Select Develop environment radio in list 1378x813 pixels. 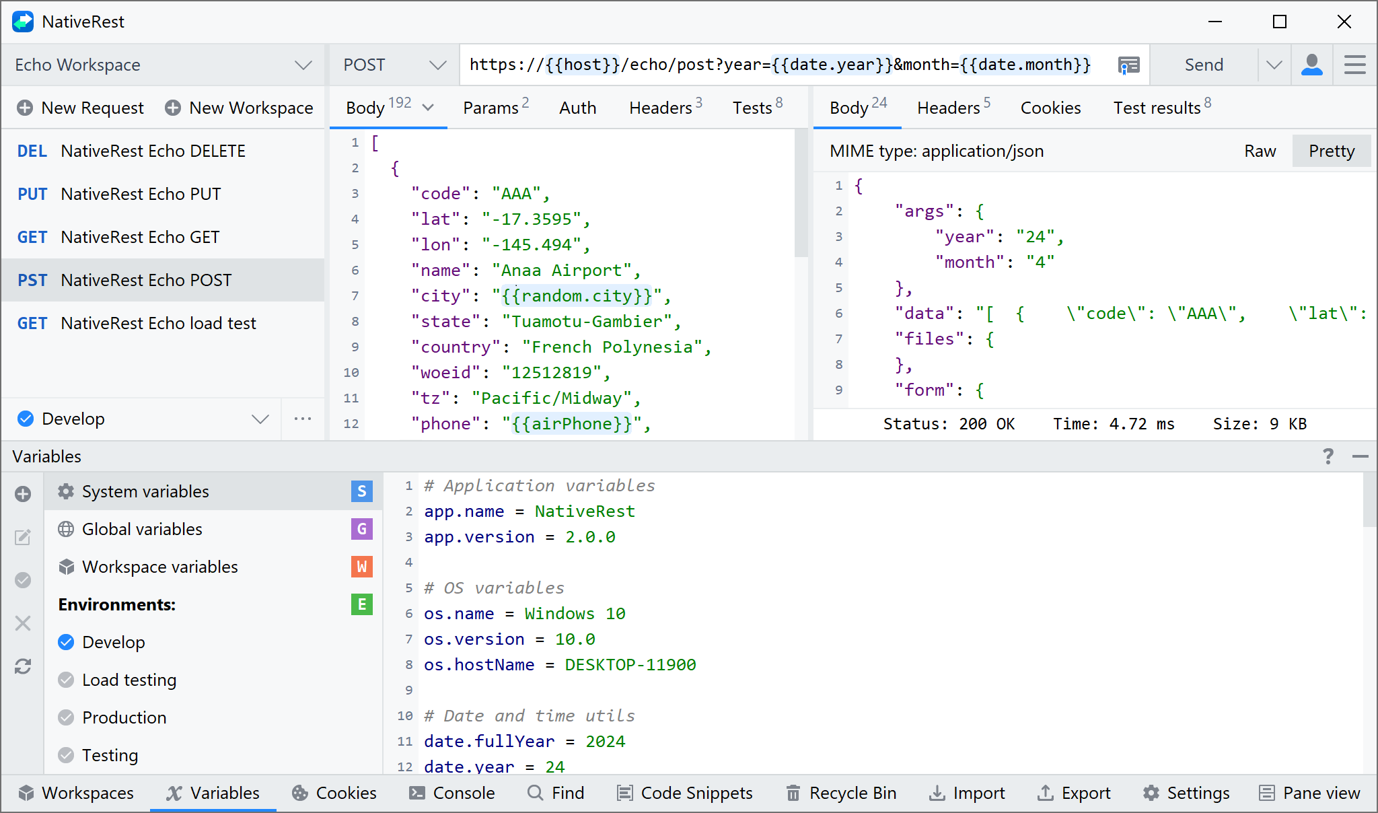coord(66,642)
